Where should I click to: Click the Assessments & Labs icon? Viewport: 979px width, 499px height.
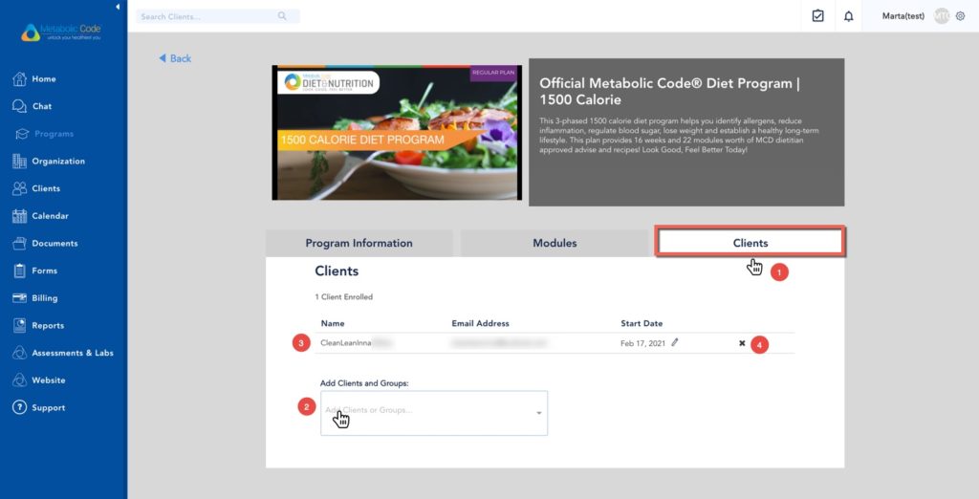19,353
